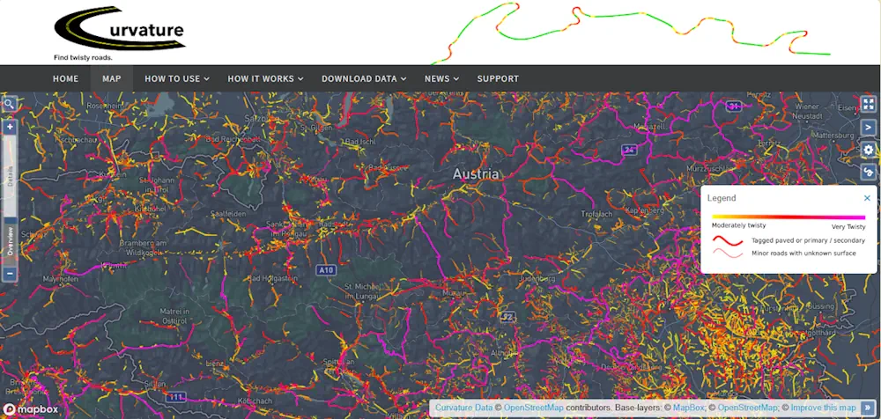Expand the HOW IT WORKS menu
The width and height of the screenshot is (881, 419).
coord(265,78)
